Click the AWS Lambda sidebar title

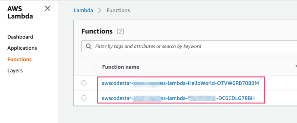coord(20,12)
